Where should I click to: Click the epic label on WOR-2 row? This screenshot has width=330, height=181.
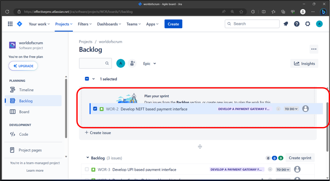[x=244, y=109]
